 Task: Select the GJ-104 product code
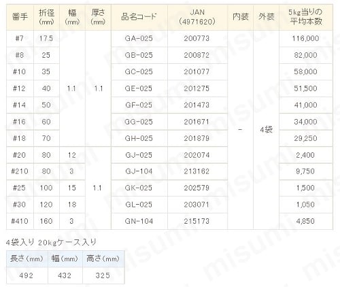(x=139, y=171)
